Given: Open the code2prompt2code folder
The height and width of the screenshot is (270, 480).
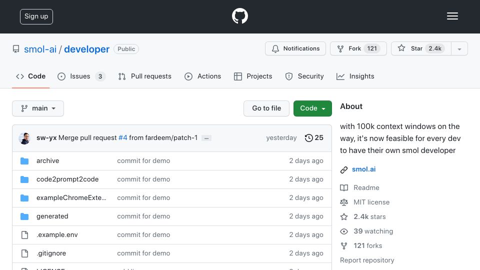Looking at the screenshot, I should (67, 179).
